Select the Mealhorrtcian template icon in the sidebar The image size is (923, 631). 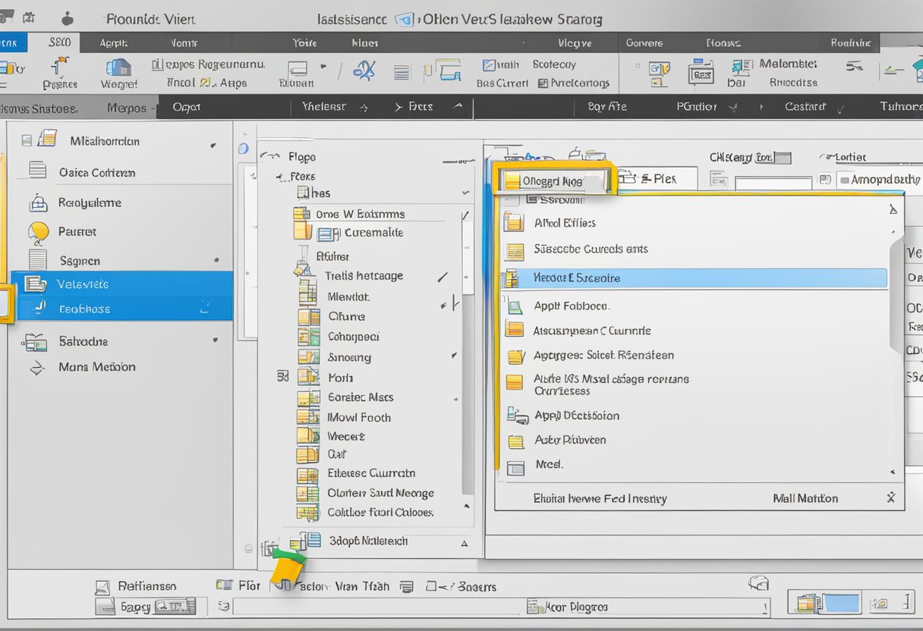(46, 140)
